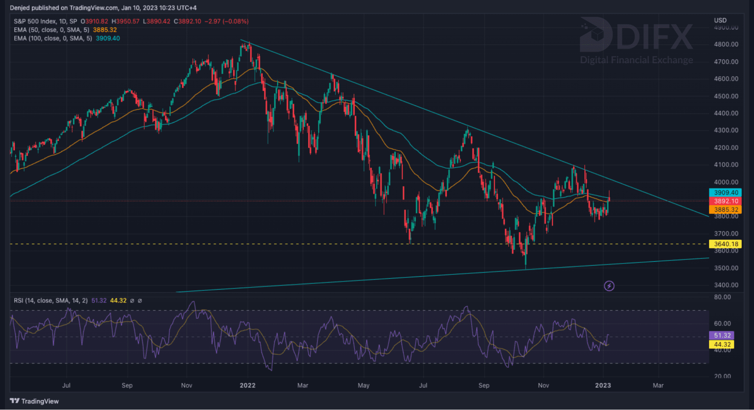
Task: Select the RSI 14 indicator legend
Action: tap(51, 300)
